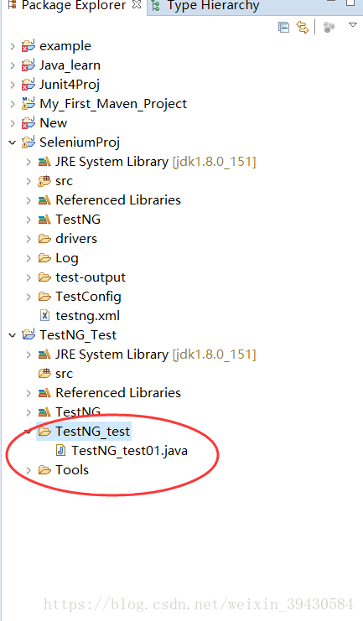Expand the Referenced Libraries under SeleniumProj
This screenshot has width=363, height=621.
pos(29,200)
